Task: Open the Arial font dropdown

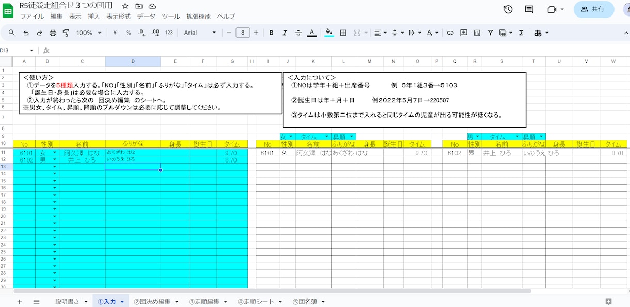Action: (x=200, y=33)
